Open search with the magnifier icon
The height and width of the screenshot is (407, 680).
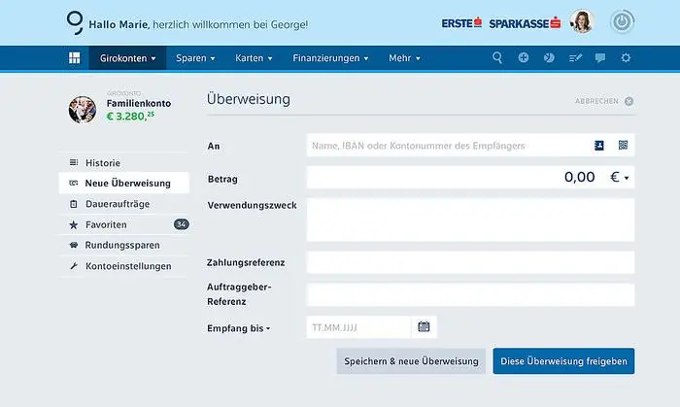point(497,57)
